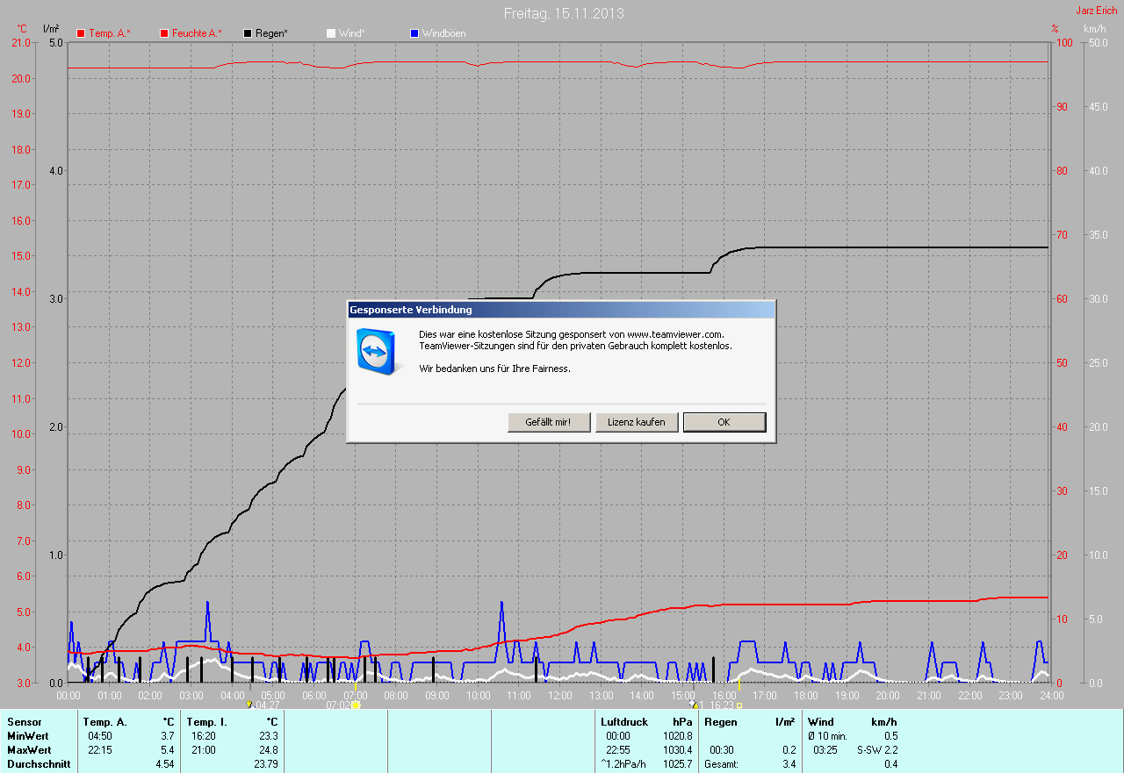Click the Lizenz kaufen button
1124x773 pixels.
(637, 422)
